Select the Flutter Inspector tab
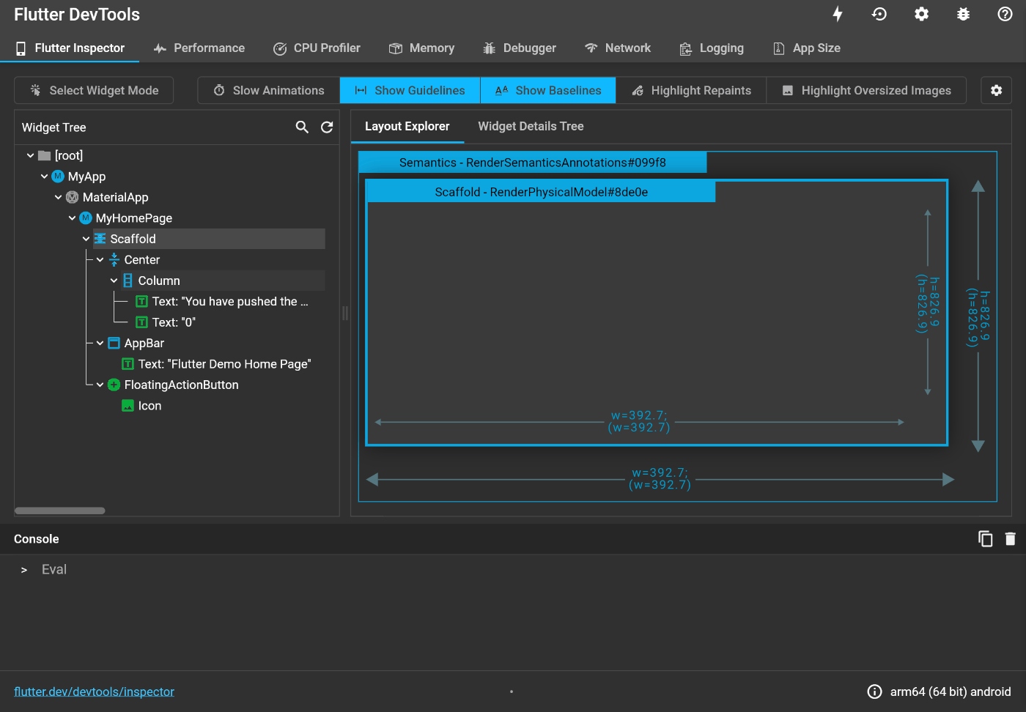1026x712 pixels. (x=70, y=48)
